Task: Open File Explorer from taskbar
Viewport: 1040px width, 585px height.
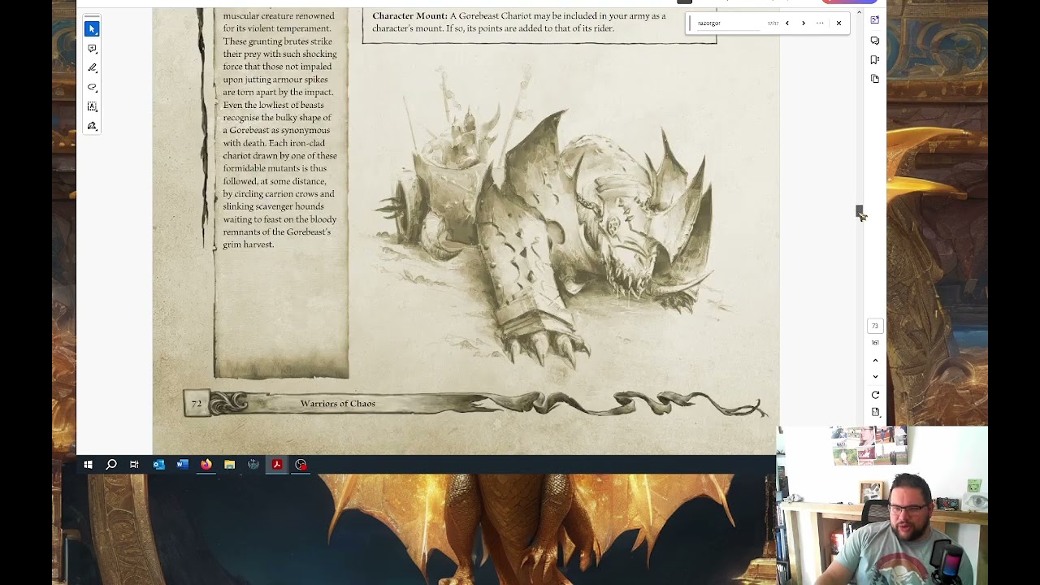Action: [x=230, y=465]
